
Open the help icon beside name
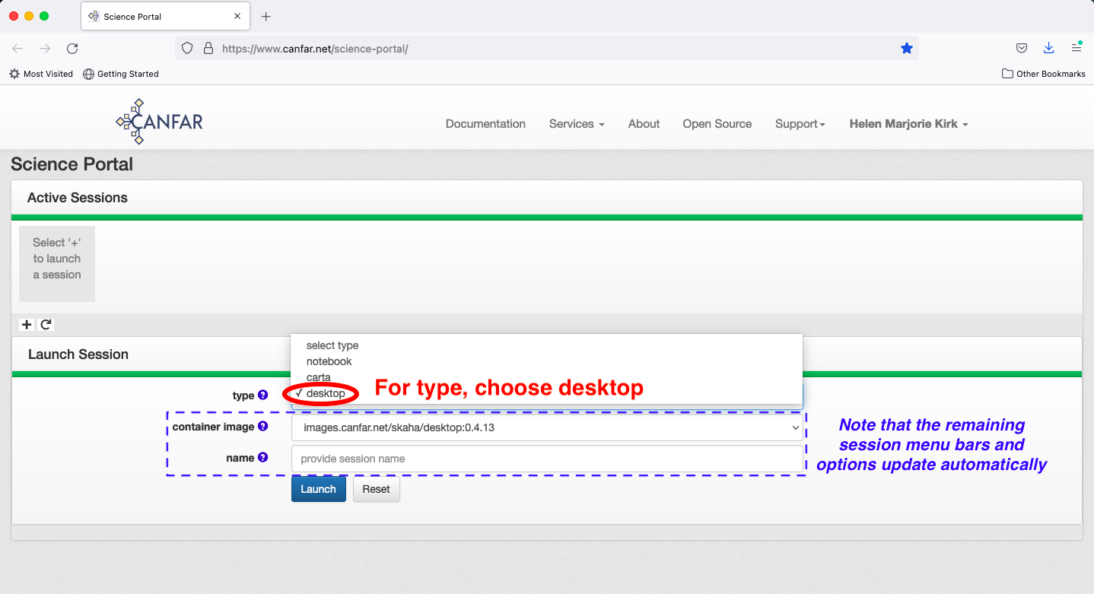coord(262,458)
